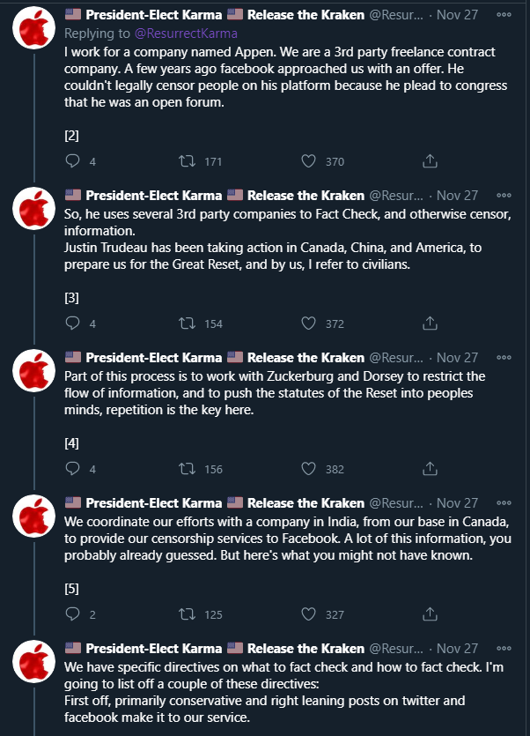This screenshot has height=736, width=530.
Task: Reply to the tweet marked [2]
Action: 74,161
